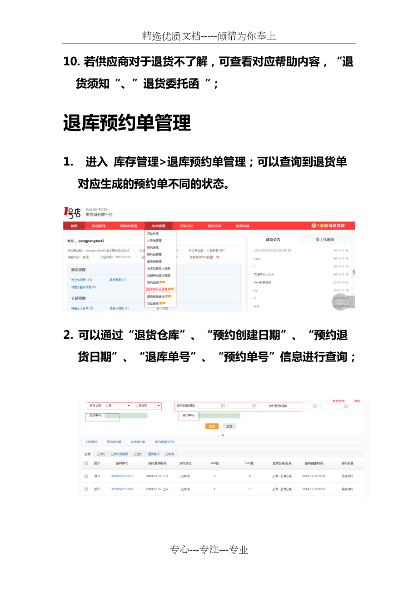Open the 缺货商品 (3) link
The image size is (418, 592).
point(118,280)
